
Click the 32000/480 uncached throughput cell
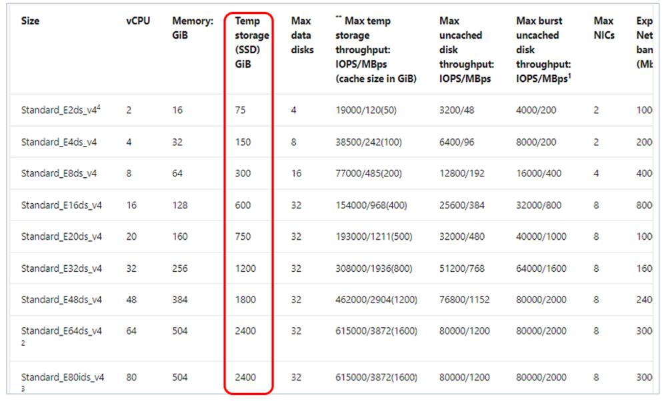pyautogui.click(x=462, y=236)
